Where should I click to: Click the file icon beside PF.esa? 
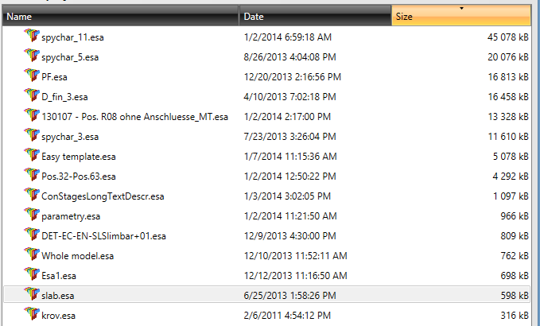(x=32, y=76)
